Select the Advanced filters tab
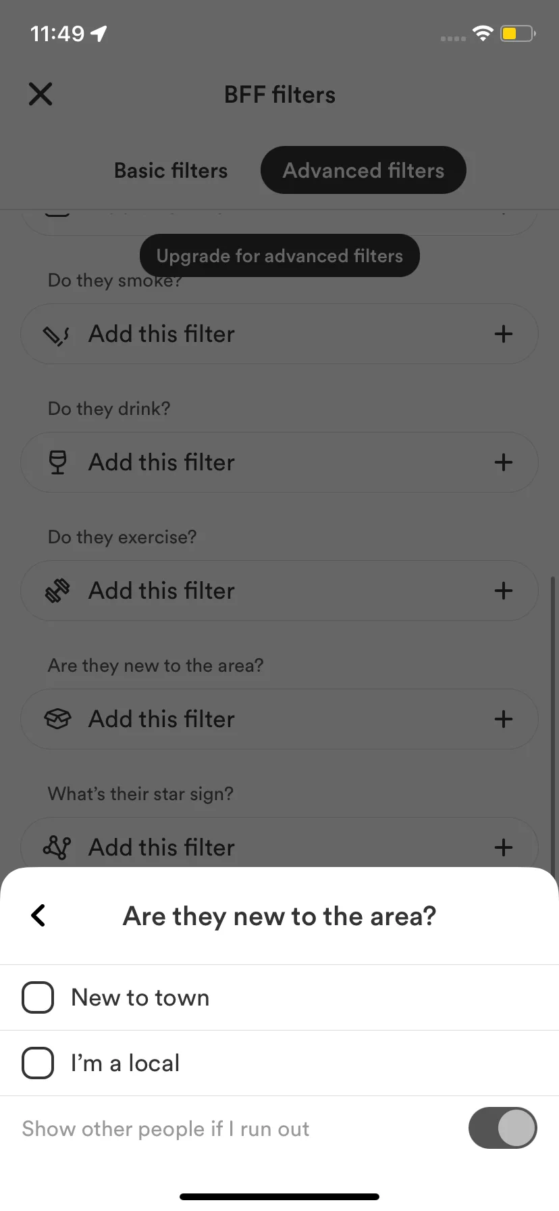 point(363,170)
